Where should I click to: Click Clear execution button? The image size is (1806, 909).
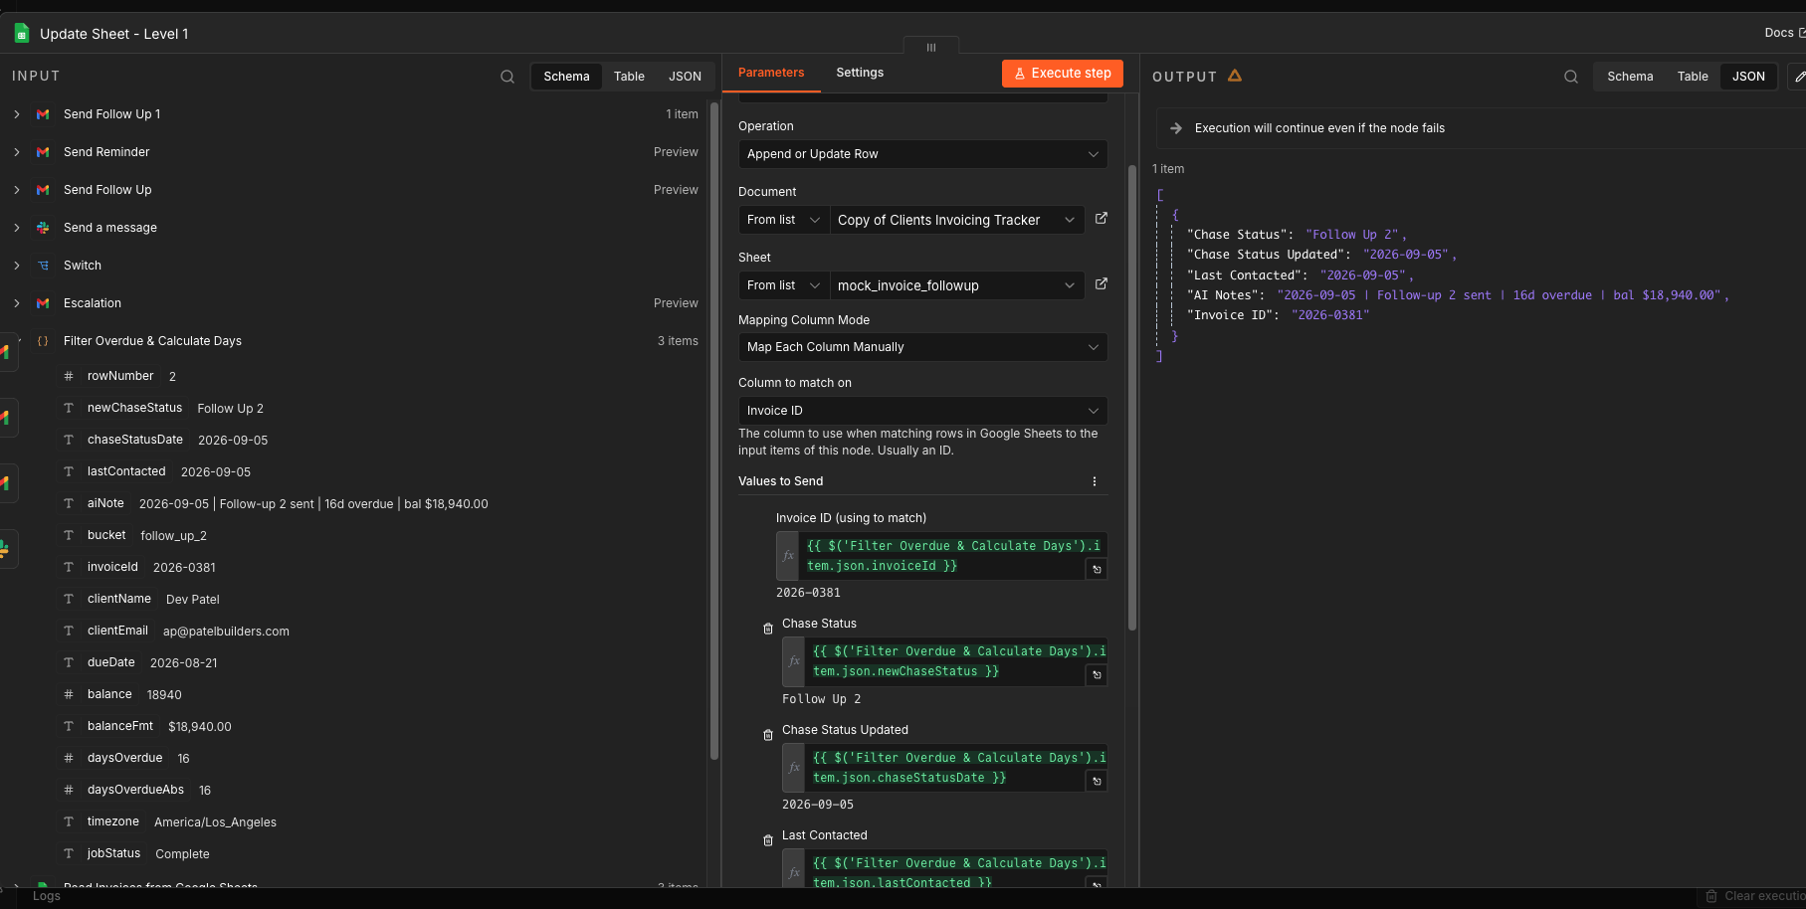click(x=1756, y=896)
